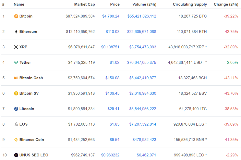Open the Litecoin name link
Screen dimensions: 241x160
coord(27,109)
